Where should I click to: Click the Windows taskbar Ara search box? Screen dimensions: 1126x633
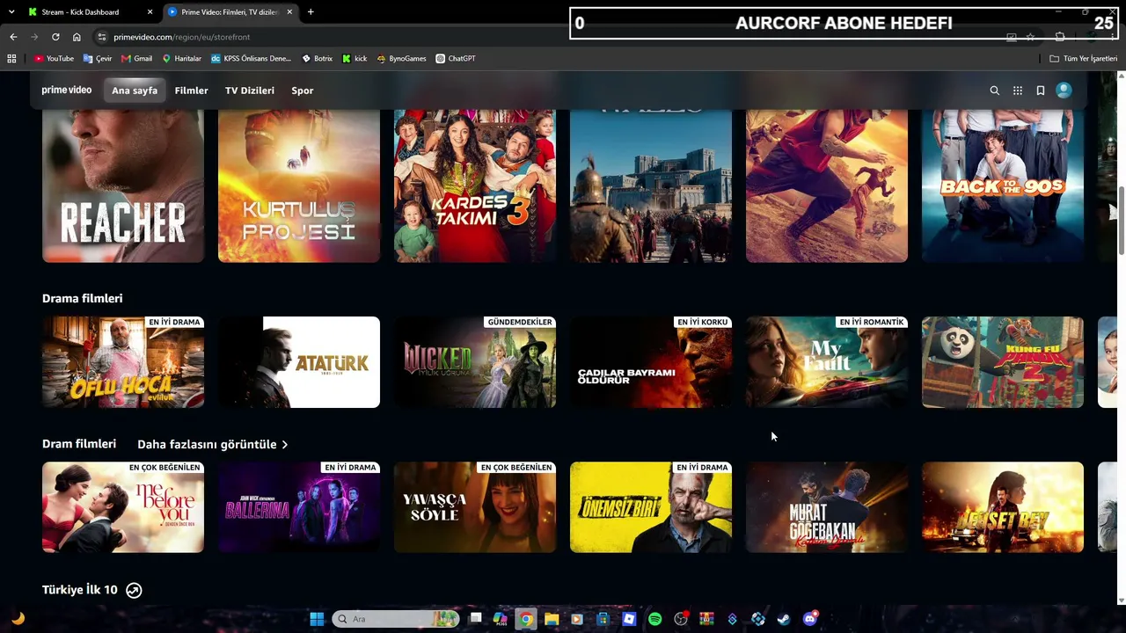(x=396, y=619)
